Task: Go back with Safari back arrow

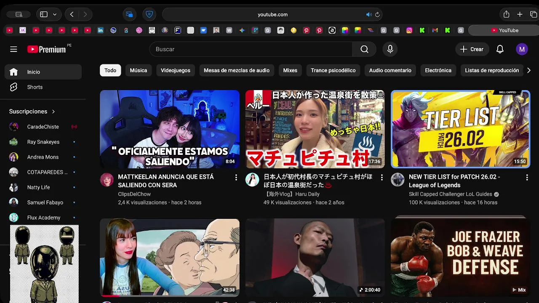Action: click(x=72, y=14)
